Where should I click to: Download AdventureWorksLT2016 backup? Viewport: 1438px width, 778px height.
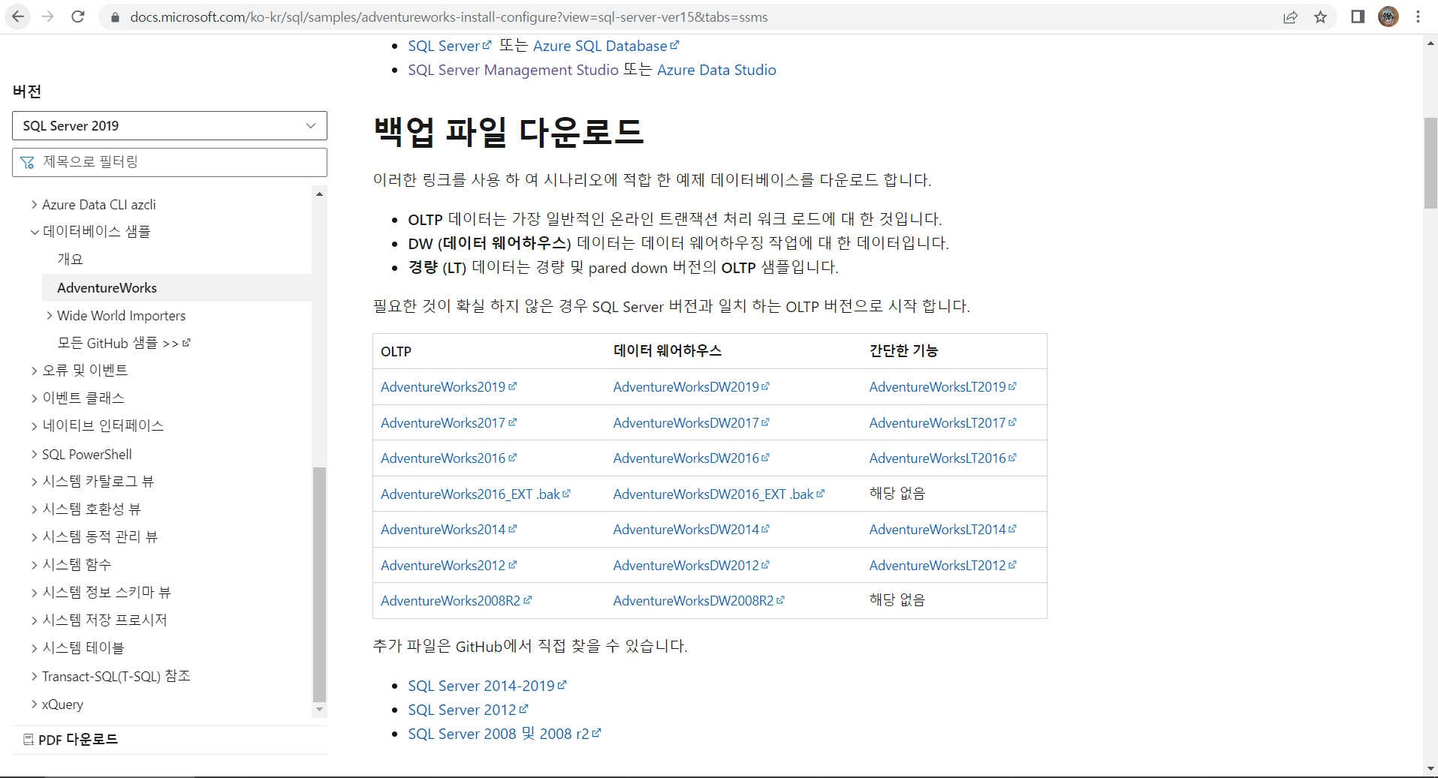pos(942,458)
